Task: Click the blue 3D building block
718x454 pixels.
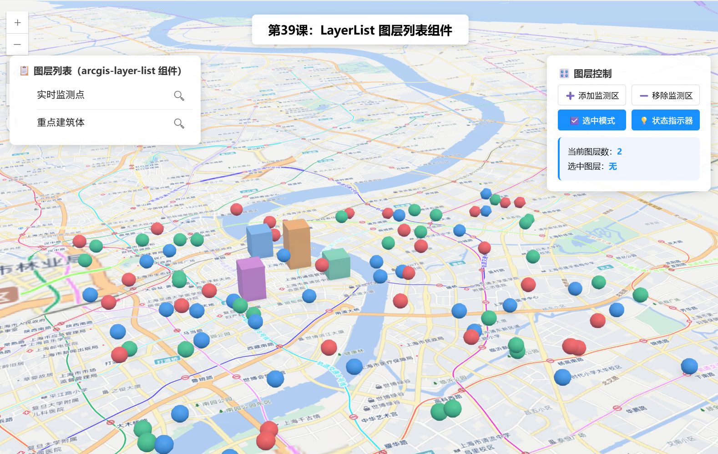Action: click(260, 240)
